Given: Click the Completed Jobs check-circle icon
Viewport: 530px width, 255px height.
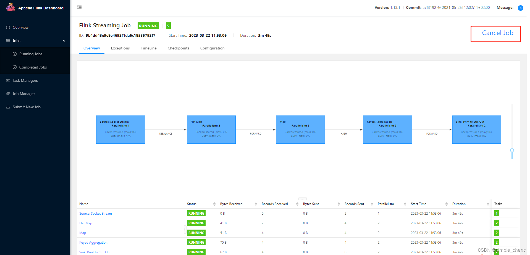Looking at the screenshot, I should (15, 67).
